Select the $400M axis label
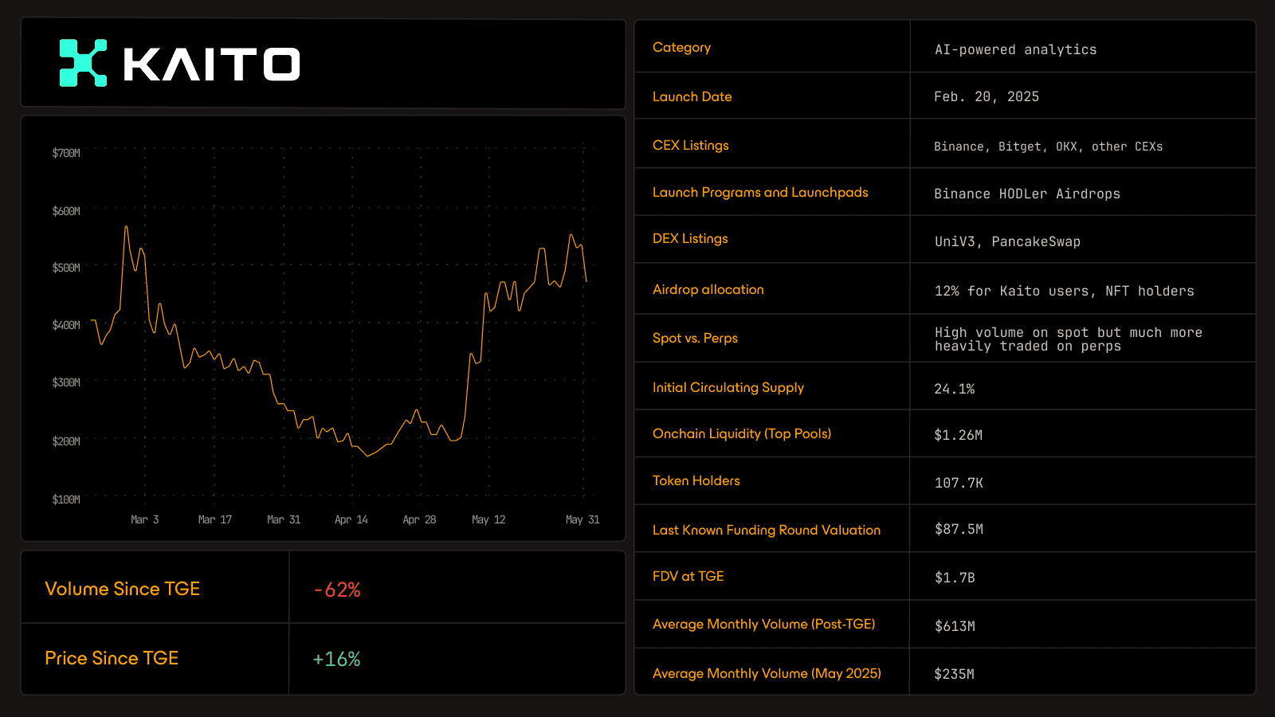 [66, 325]
